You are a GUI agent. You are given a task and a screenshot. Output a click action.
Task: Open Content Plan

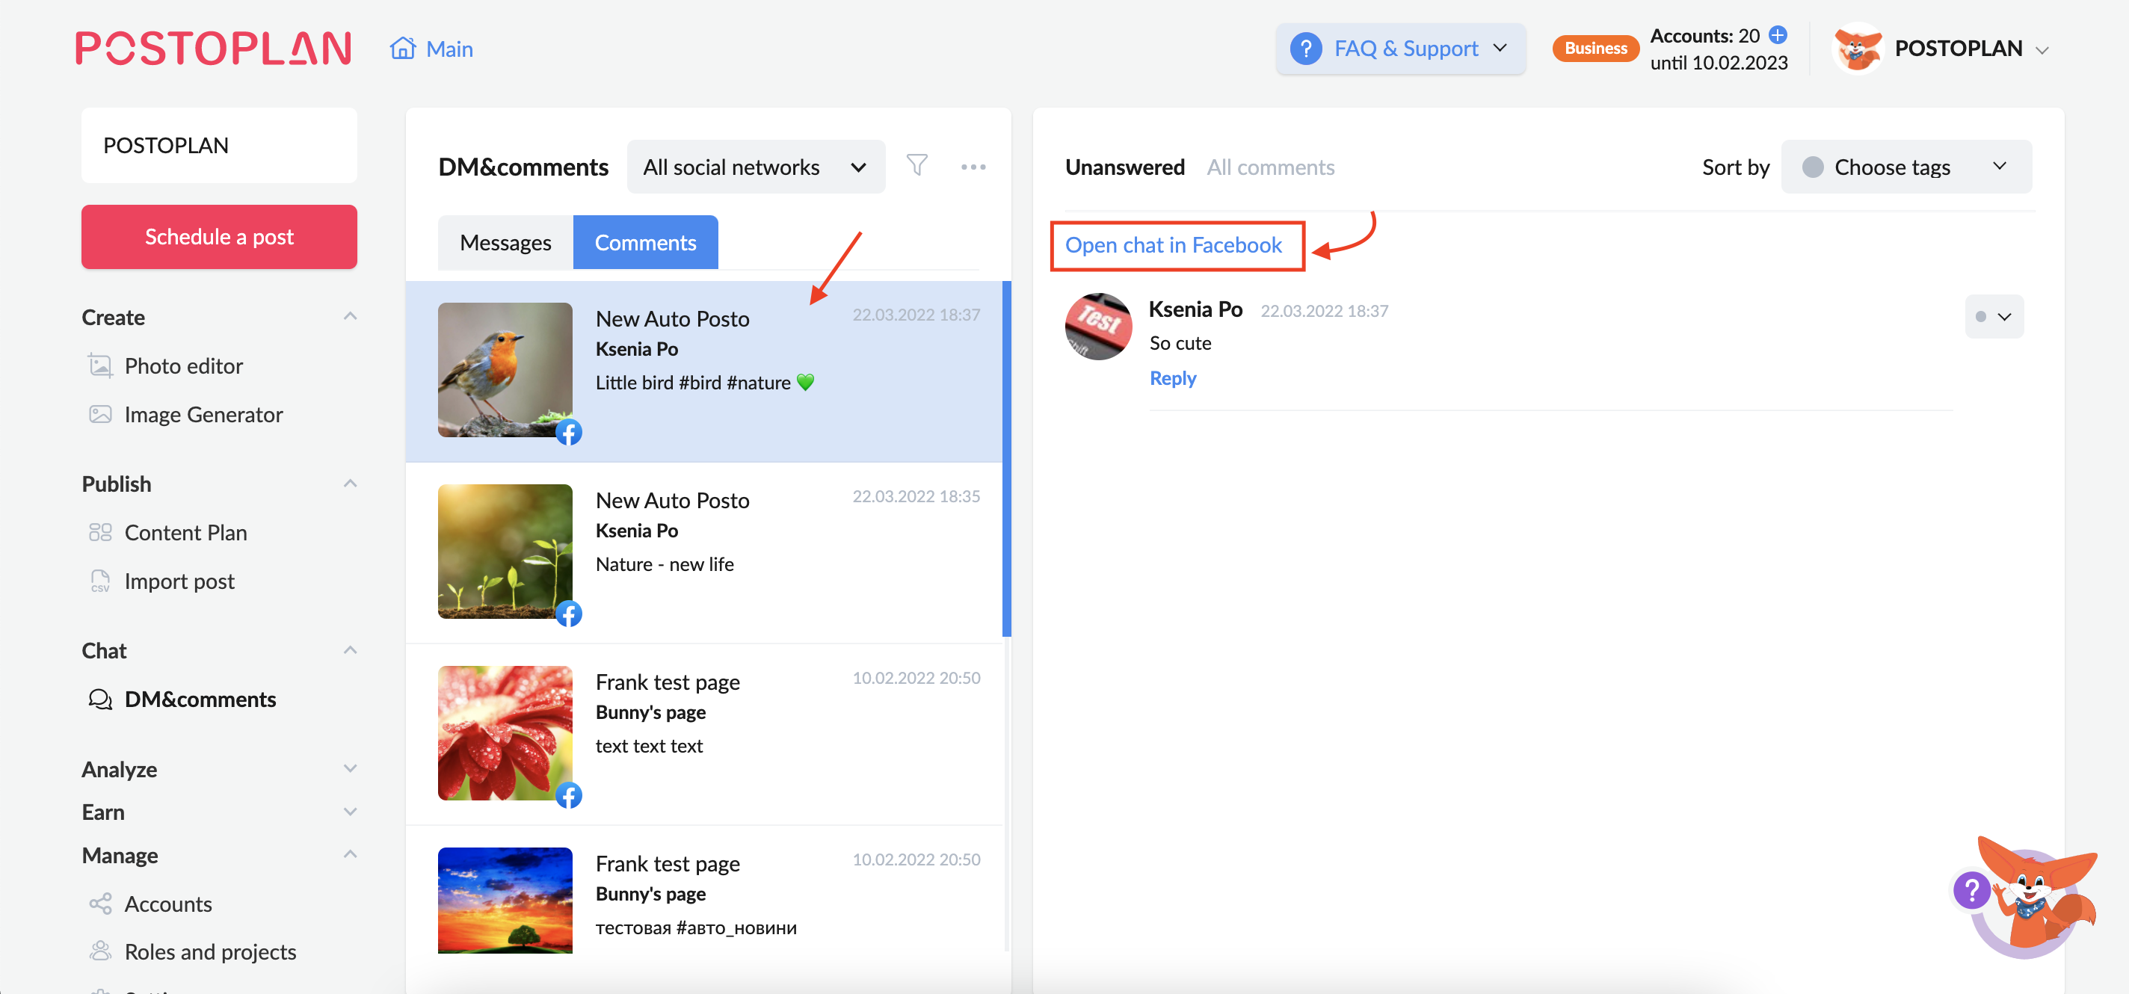tap(186, 532)
